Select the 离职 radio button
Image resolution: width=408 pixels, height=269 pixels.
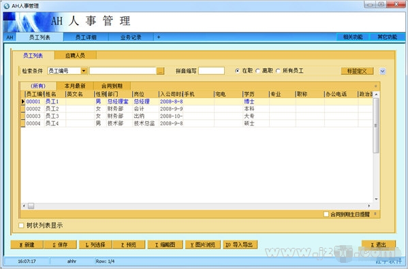click(257, 71)
